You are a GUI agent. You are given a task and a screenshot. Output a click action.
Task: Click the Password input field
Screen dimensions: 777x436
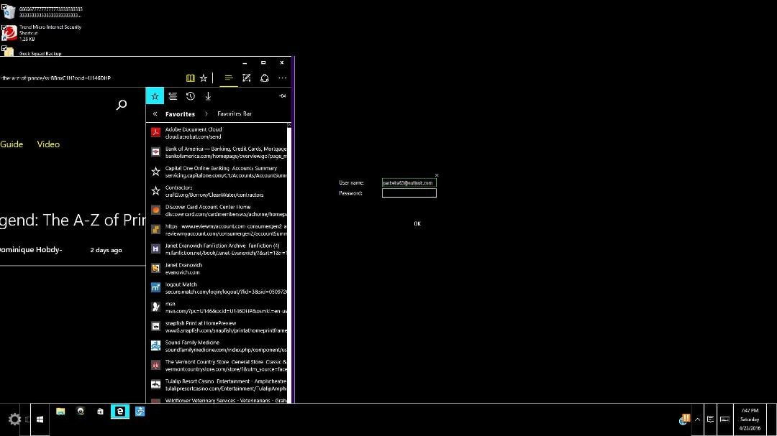click(x=409, y=193)
